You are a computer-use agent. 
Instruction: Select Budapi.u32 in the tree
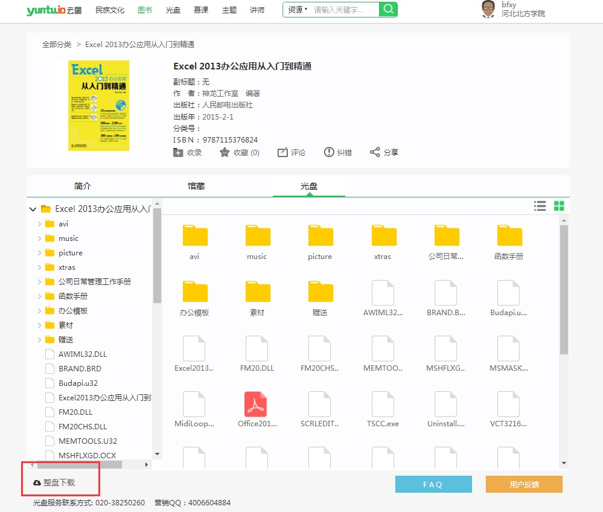78,383
